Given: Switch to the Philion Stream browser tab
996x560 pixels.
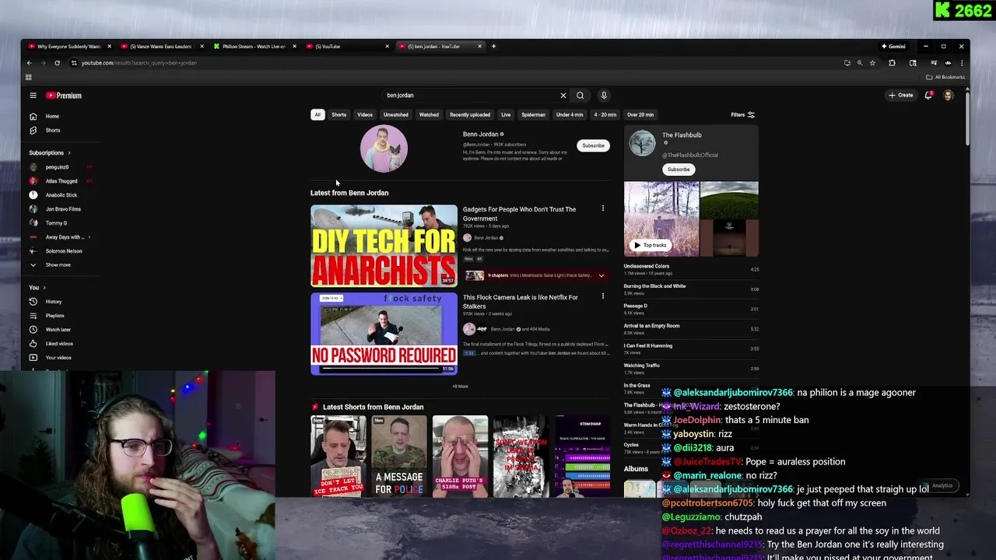Looking at the screenshot, I should click(x=254, y=47).
